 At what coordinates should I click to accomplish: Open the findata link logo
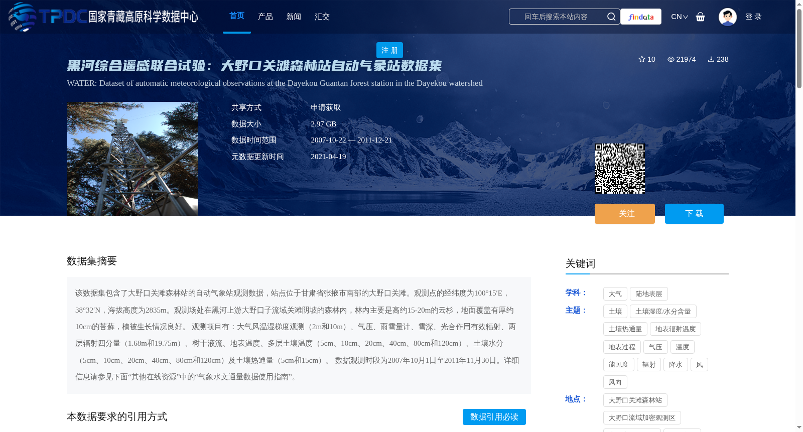point(641,17)
